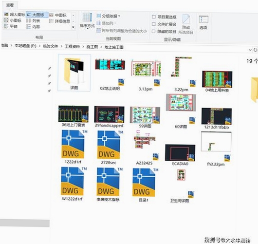Click 地上施工图 in the address bar

tap(114, 47)
